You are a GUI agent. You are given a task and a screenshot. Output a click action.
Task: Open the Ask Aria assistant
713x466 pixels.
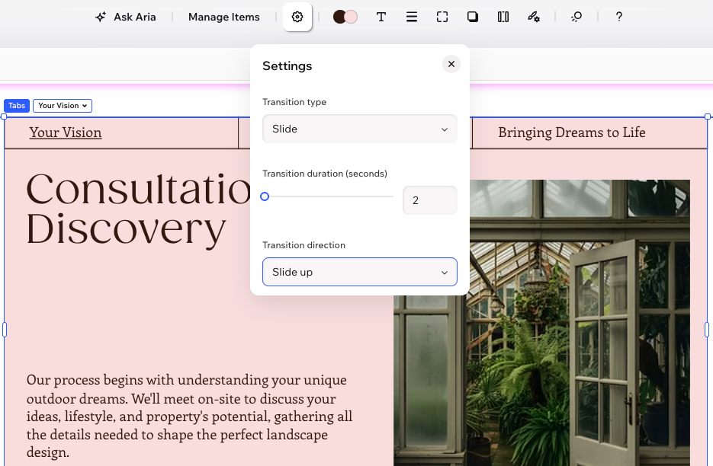pos(126,18)
